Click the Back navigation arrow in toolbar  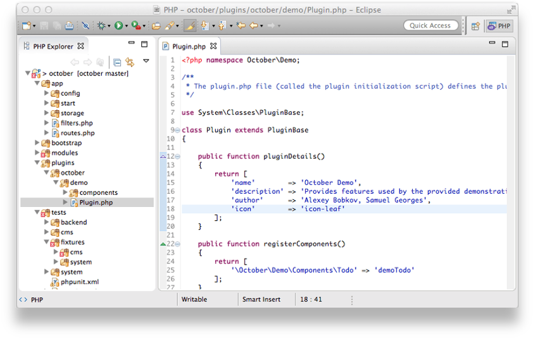tap(254, 25)
